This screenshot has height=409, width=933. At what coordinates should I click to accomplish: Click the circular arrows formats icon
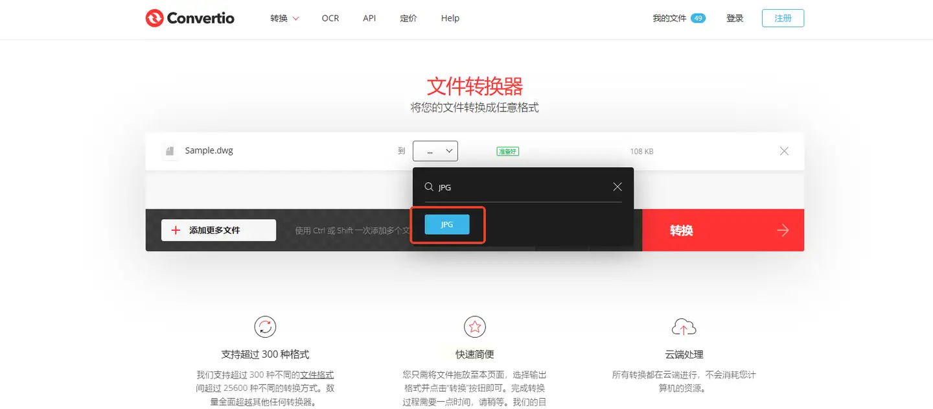click(x=265, y=327)
